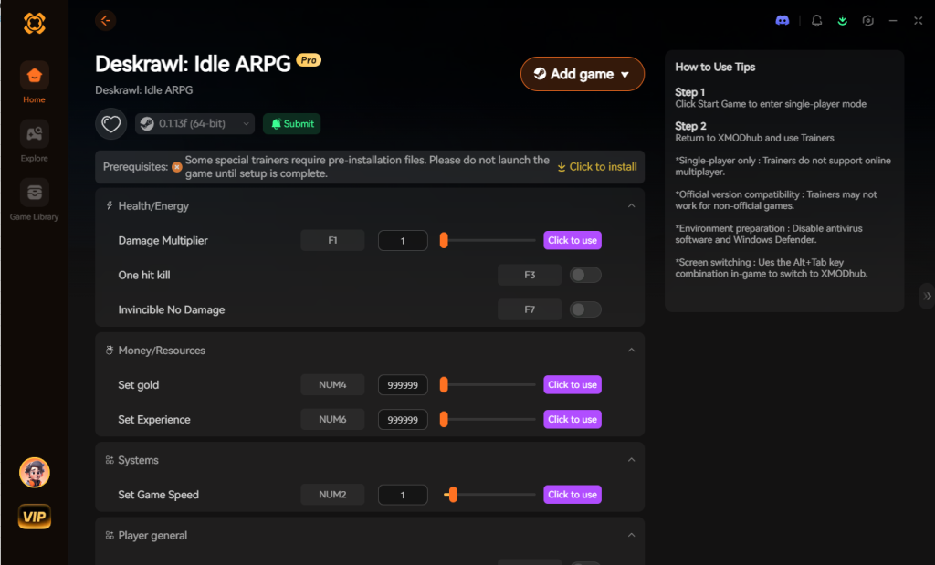The width and height of the screenshot is (935, 565).
Task: Click the prerequisites warning icon
Action: pyautogui.click(x=177, y=167)
